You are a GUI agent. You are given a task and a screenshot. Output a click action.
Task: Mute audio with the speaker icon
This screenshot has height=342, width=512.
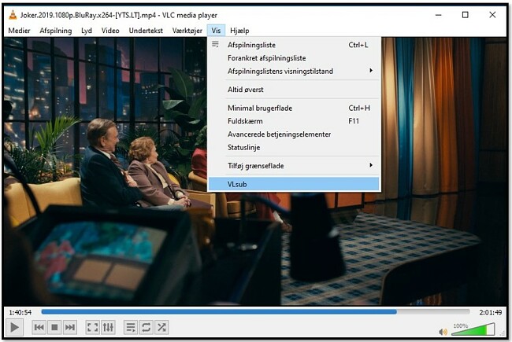coord(443,332)
